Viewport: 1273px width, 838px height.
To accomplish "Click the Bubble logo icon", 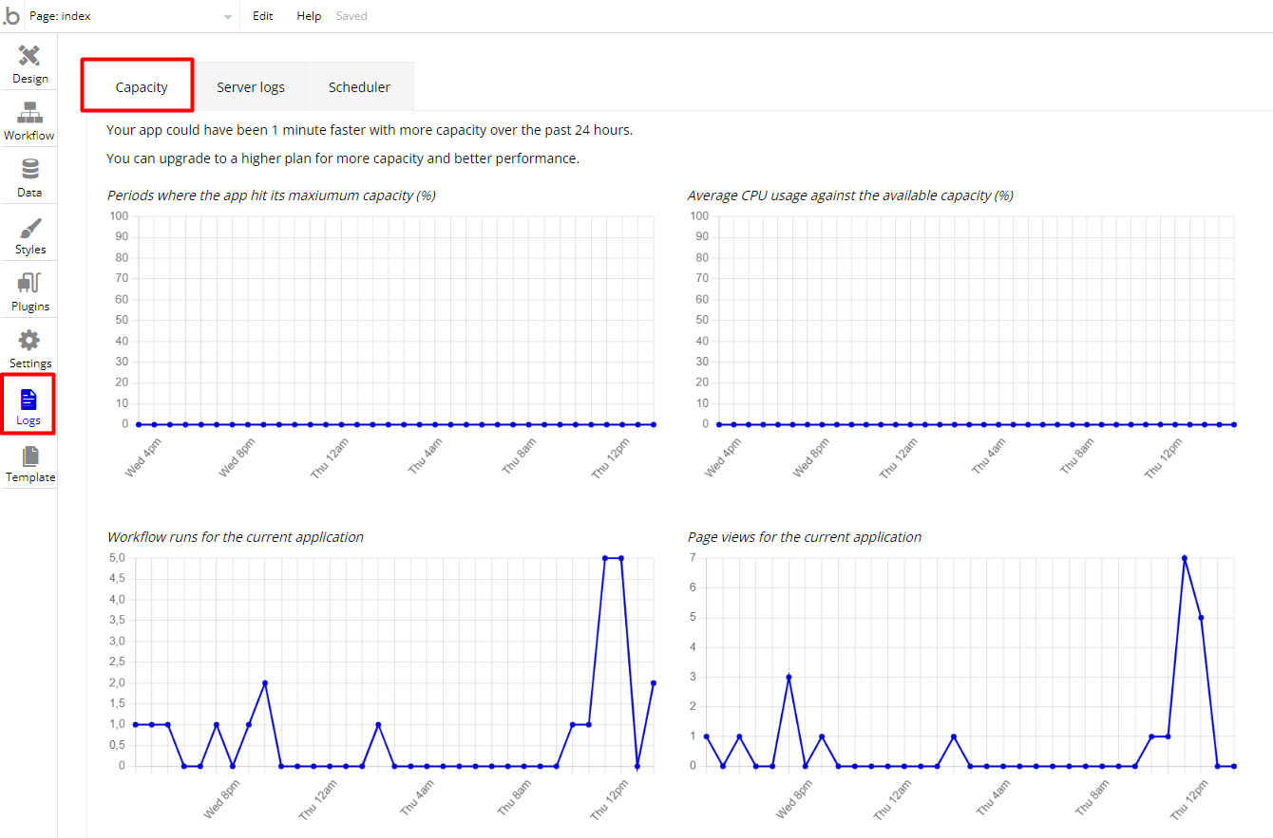I will tap(11, 16).
